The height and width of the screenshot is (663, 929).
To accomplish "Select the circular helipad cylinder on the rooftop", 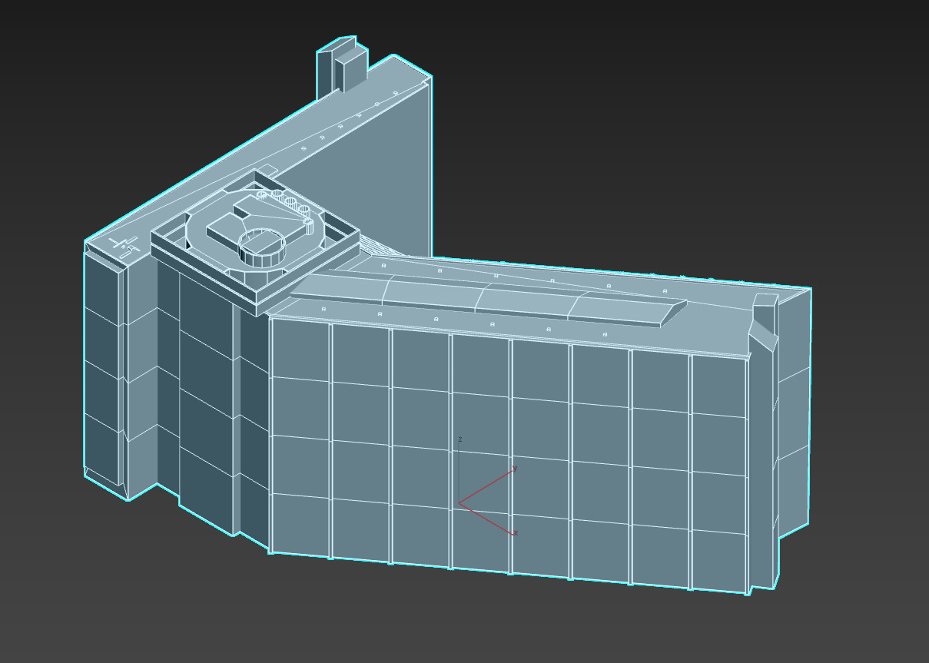I will click(262, 247).
